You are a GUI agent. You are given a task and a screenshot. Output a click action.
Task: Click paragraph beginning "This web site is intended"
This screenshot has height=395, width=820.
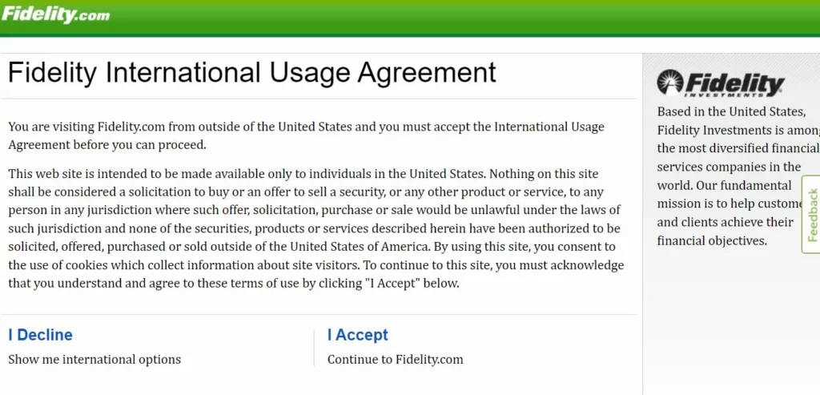pyautogui.click(x=316, y=229)
